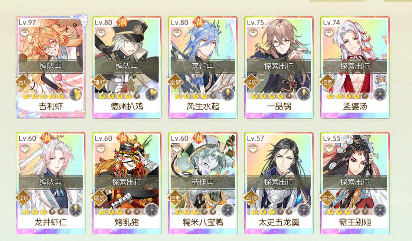Click the 劳作中 status on 糯米八宝鸭
412x241 pixels.
pyautogui.click(x=203, y=182)
